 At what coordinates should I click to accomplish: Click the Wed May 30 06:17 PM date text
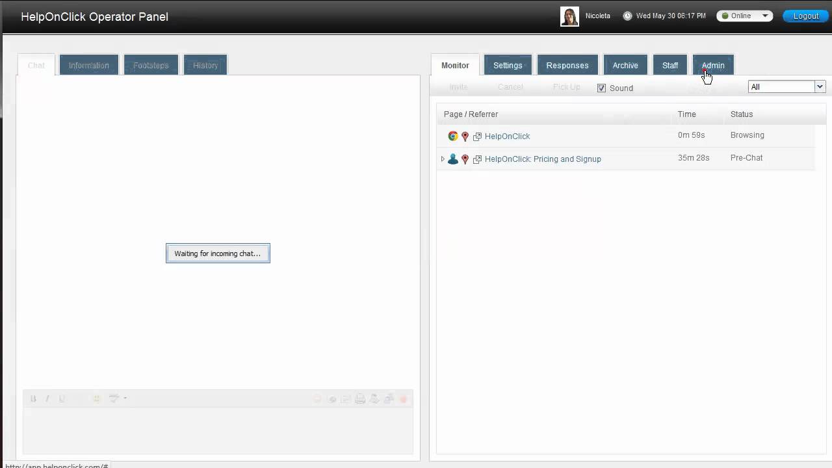671,16
